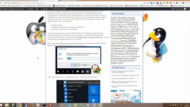Select the 'Active directory' category tag
190x107 pixels.
[119, 18]
